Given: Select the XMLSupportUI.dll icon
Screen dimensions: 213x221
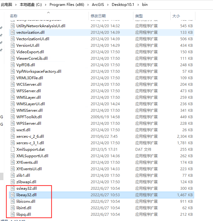Looking at the screenshot, I should click(x=13, y=156).
